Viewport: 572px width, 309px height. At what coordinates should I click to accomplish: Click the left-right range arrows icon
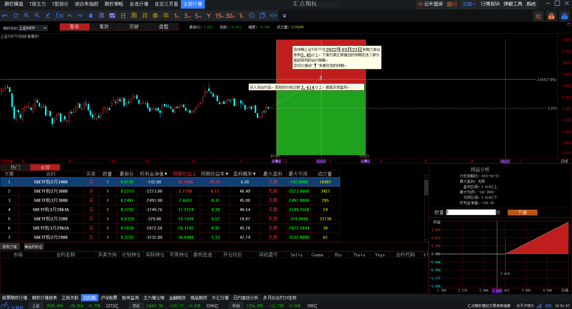pyautogui.click(x=273, y=15)
